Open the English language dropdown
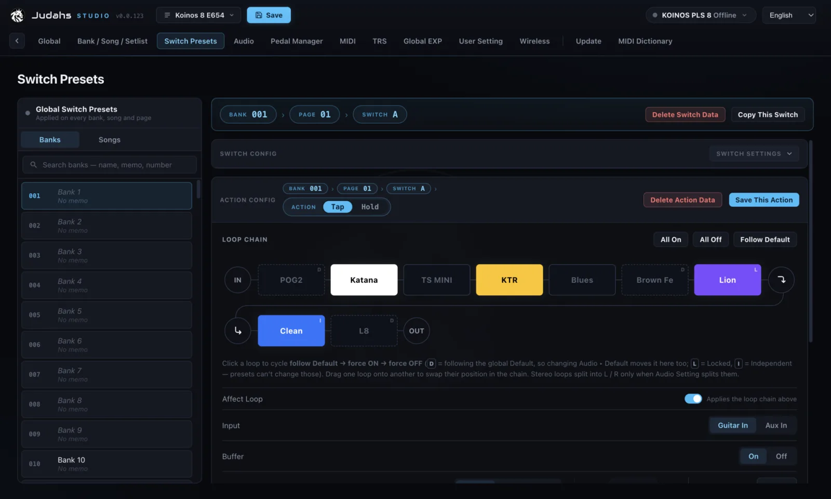Viewport: 831px width, 499px height. pyautogui.click(x=789, y=15)
